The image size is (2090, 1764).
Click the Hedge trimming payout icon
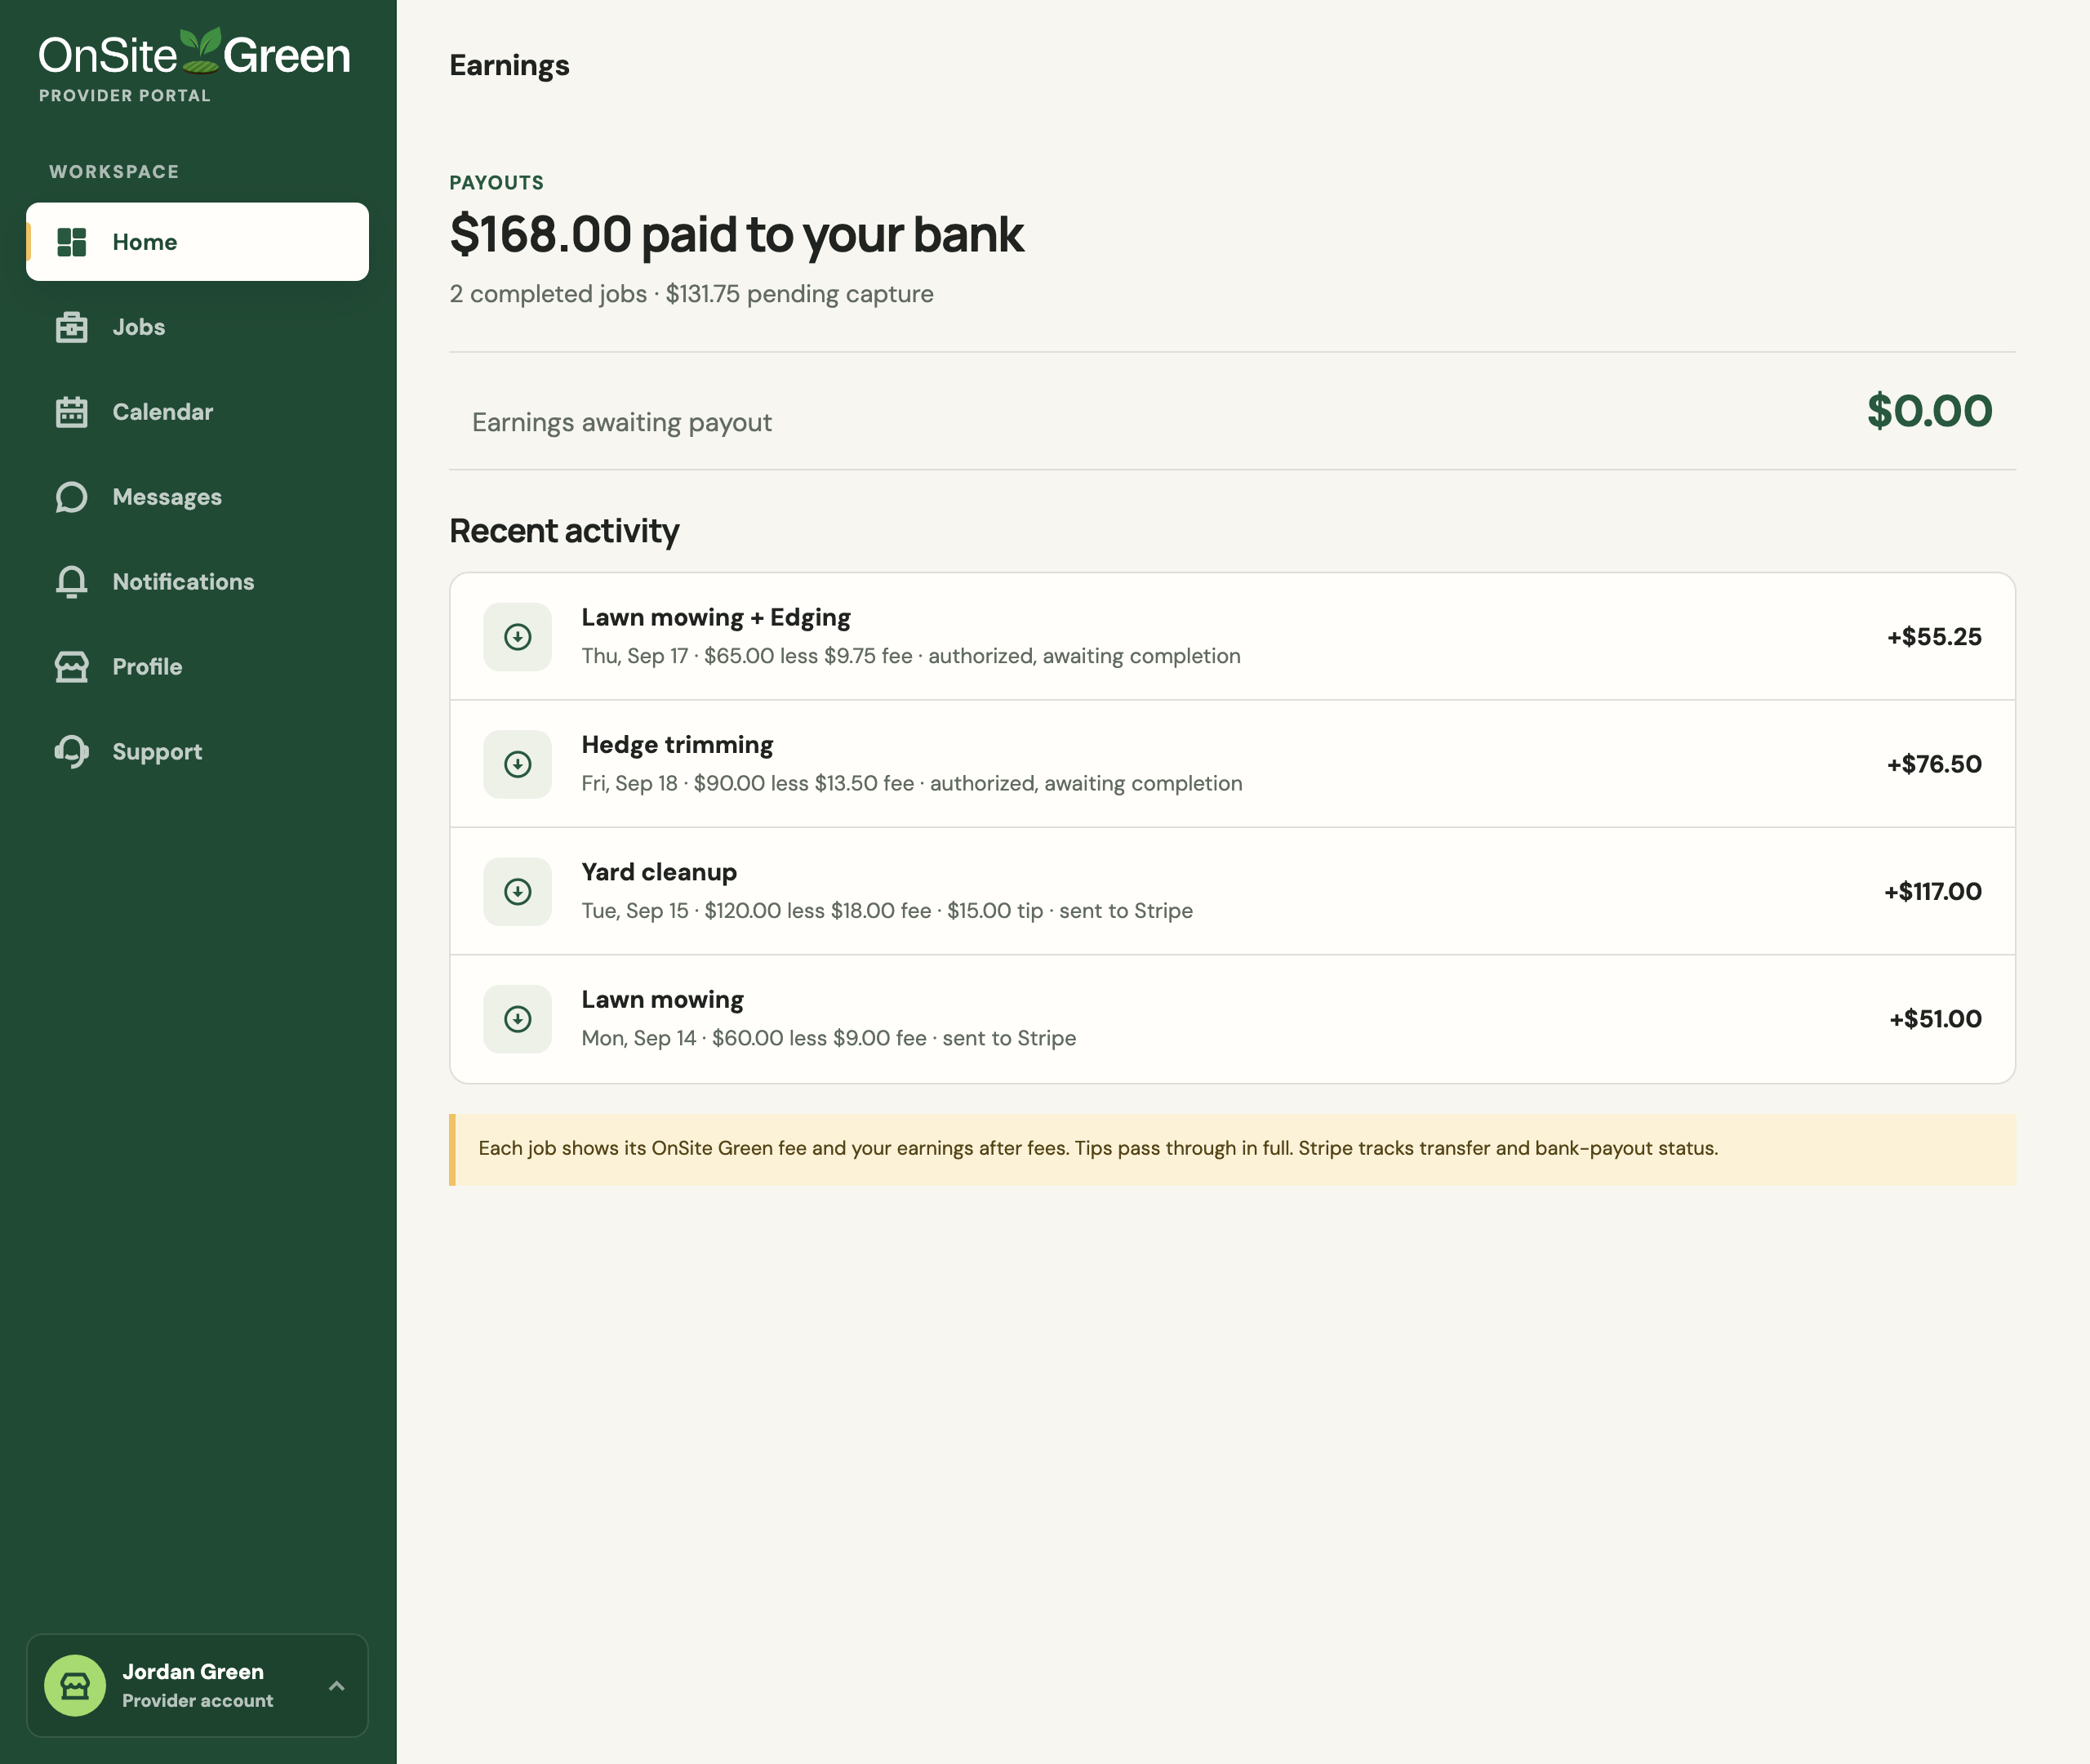518,764
